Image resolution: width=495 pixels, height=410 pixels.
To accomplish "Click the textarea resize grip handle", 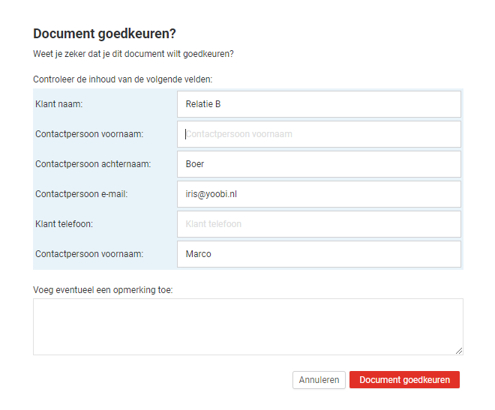I will coord(459,351).
